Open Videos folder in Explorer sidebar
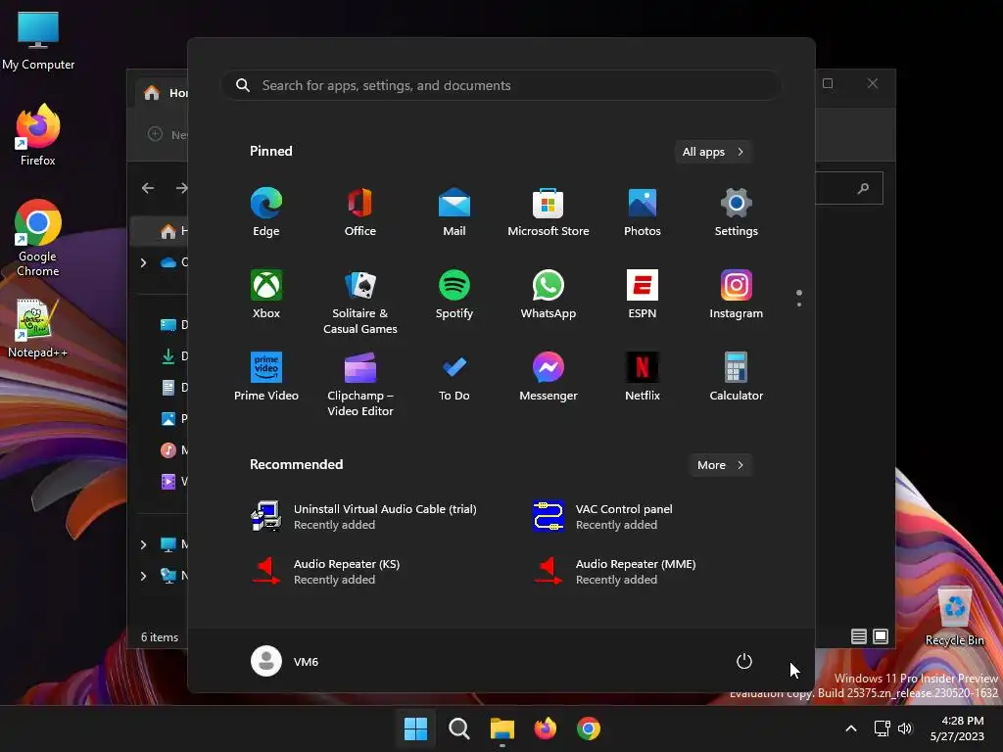The image size is (1003, 752). click(173, 482)
